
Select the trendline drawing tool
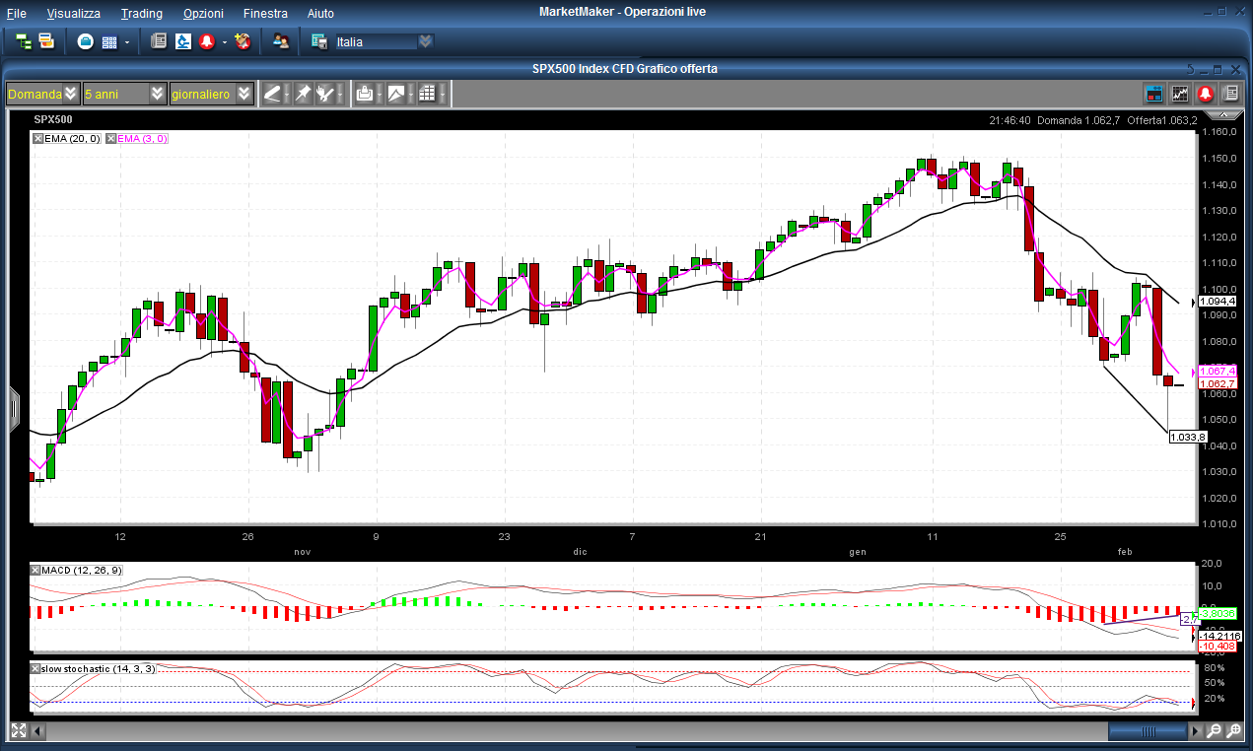tap(272, 94)
